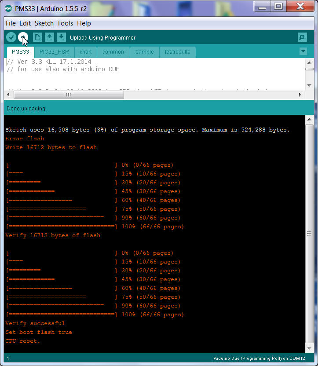The width and height of the screenshot is (318, 366).
Task: Select the common tab
Action: [113, 52]
